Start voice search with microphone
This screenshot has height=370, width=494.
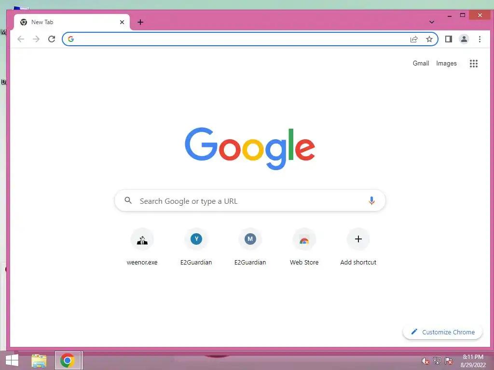[372, 201]
